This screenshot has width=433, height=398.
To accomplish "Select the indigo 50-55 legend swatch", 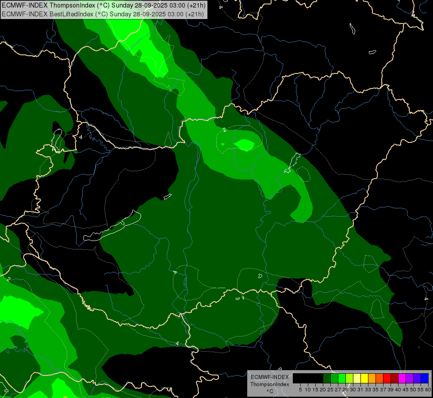I will click(417, 378).
